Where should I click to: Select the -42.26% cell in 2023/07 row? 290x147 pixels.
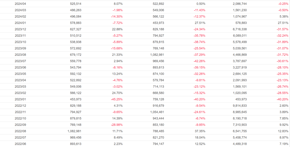click(x=200, y=61)
